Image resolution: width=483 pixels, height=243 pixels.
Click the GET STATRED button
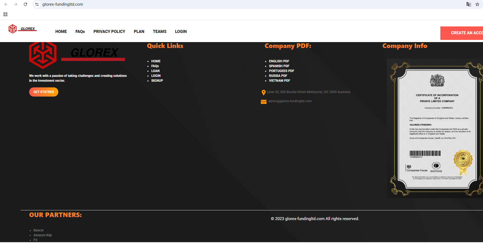coord(44,92)
